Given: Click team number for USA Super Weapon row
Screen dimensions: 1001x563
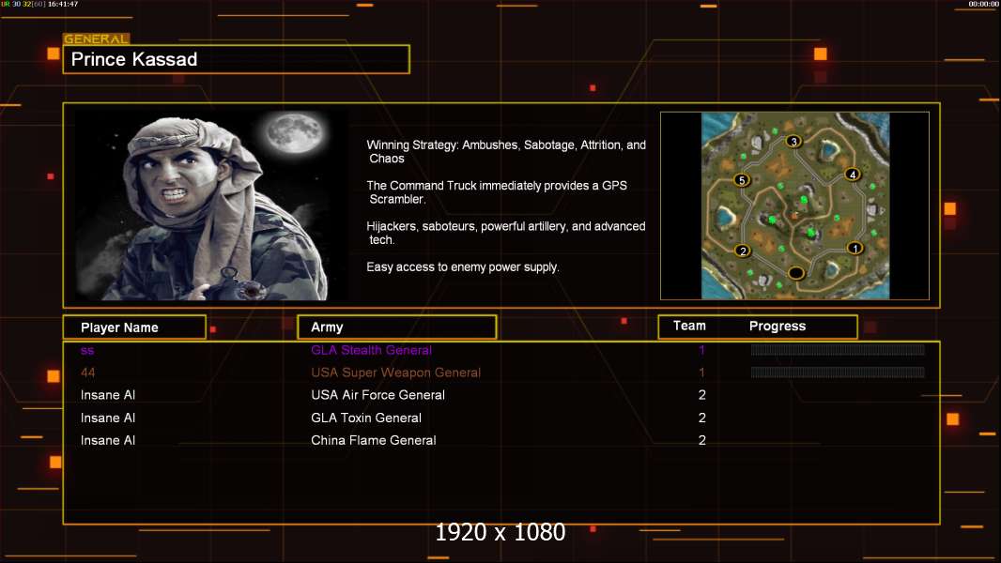Looking at the screenshot, I should pyautogui.click(x=701, y=373).
